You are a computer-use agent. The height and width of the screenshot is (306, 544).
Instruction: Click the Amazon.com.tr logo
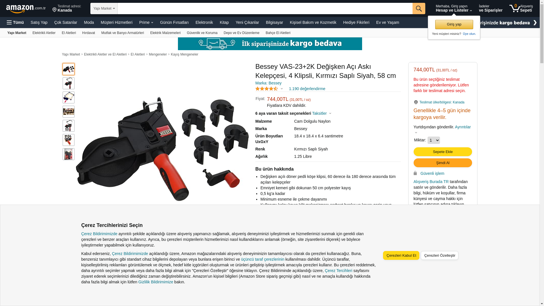coord(26,9)
